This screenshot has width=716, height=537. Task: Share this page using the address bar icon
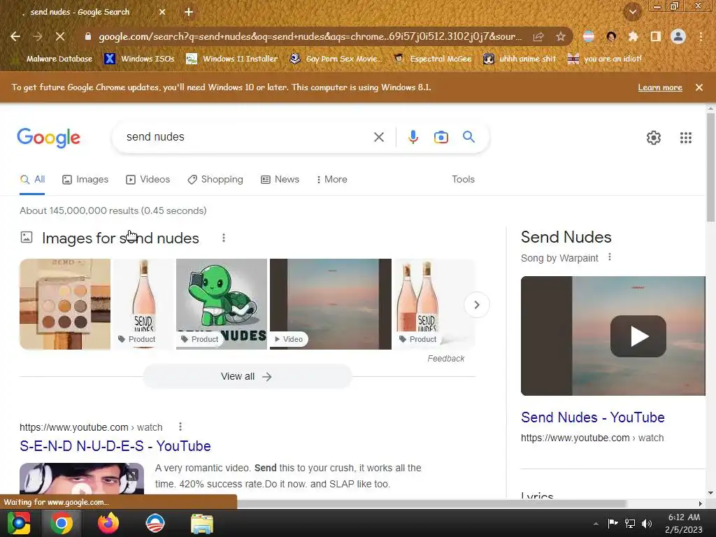(538, 36)
